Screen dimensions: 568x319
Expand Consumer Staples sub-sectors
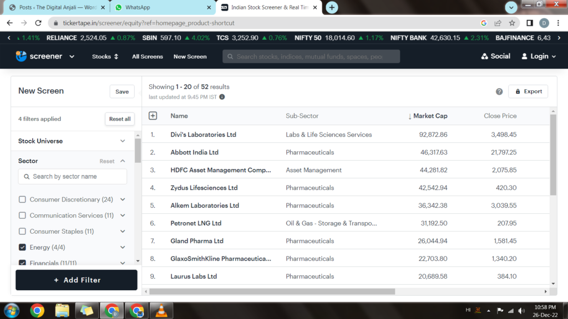(123, 231)
